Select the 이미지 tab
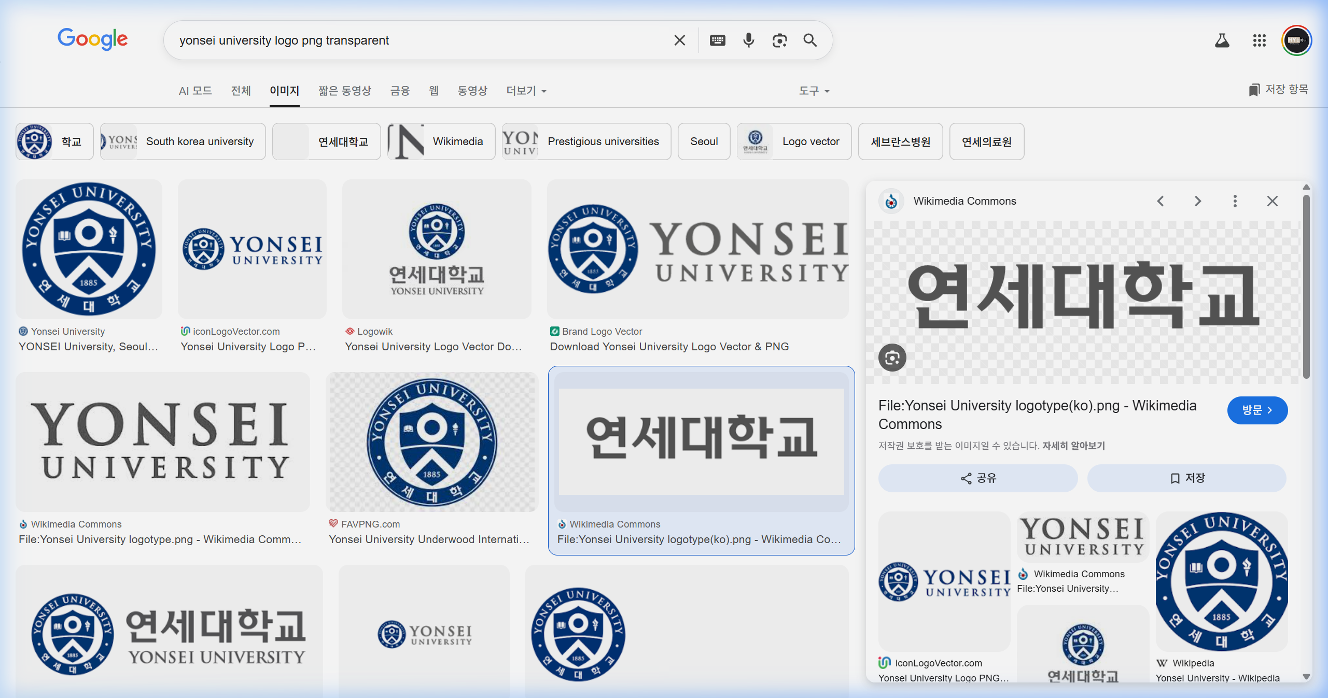The image size is (1328, 698). tap(284, 91)
